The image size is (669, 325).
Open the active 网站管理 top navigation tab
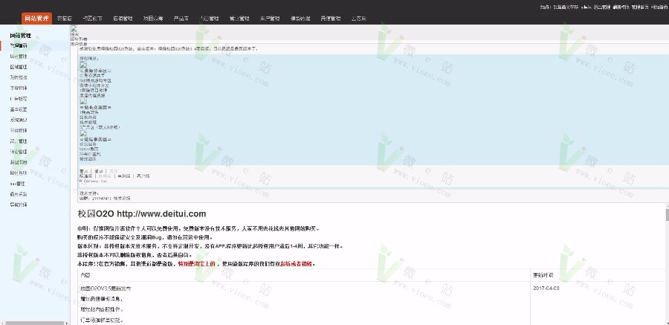pos(36,19)
